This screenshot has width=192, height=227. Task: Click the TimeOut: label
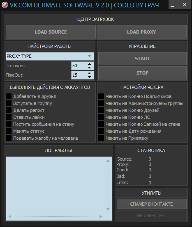pos(14,75)
